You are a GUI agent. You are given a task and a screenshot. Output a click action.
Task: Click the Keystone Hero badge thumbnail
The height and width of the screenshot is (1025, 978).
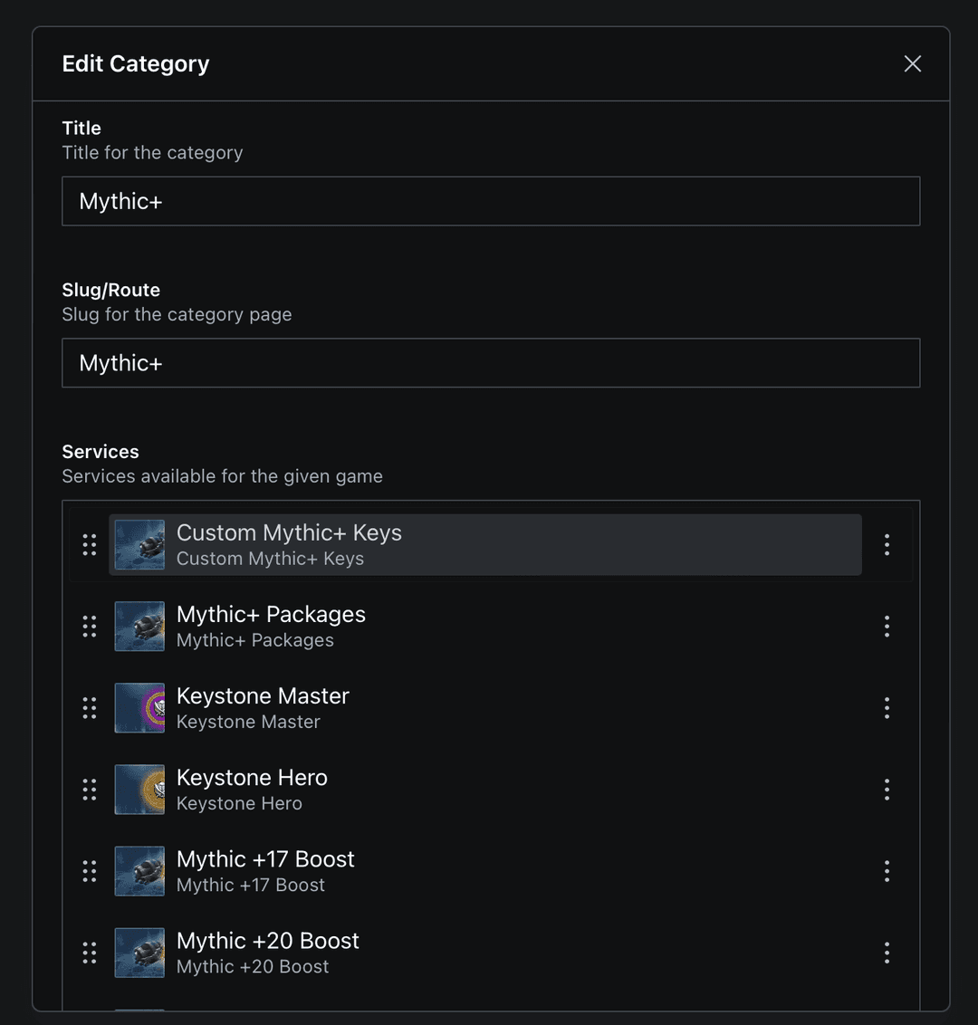click(140, 789)
